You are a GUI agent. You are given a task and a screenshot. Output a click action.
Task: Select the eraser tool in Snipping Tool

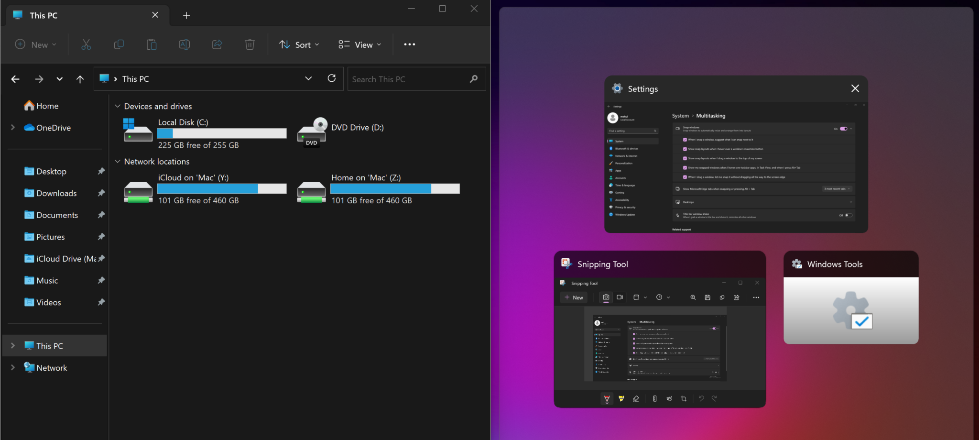click(x=636, y=398)
